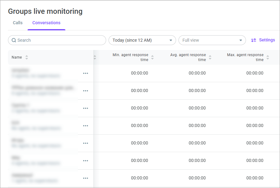Click the more options dots on the seventh row
The height and width of the screenshot is (188, 280).
[x=86, y=178]
